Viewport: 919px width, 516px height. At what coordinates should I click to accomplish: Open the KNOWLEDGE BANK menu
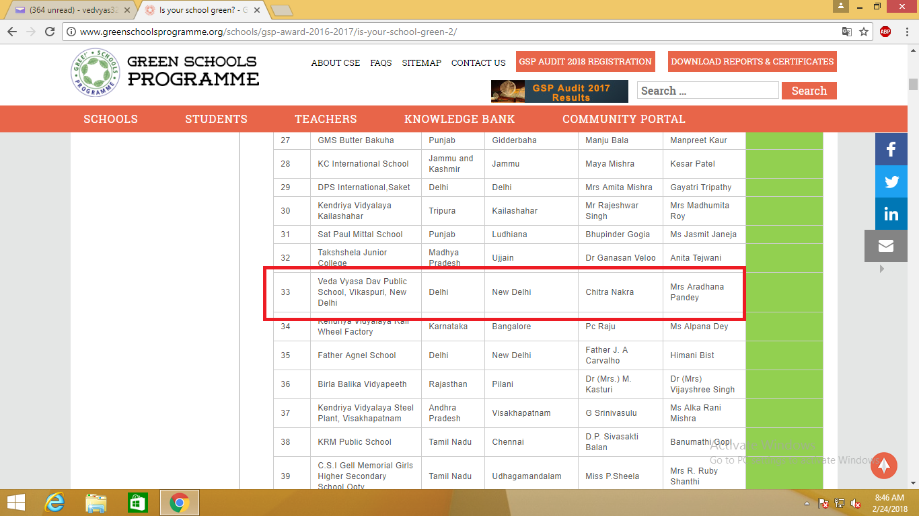coord(459,119)
